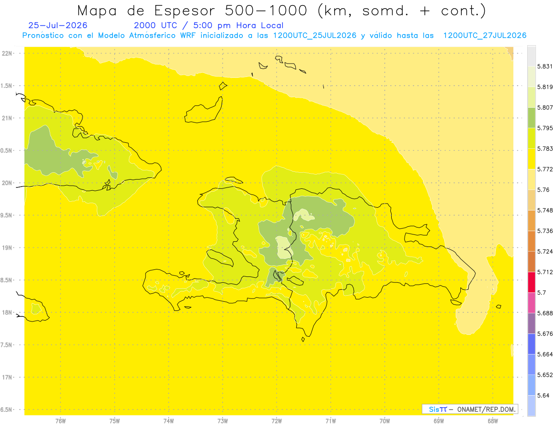Click the red legend swatch between 5.7 and 5.712
Viewport: 553px width, 427px height.
tap(531, 282)
